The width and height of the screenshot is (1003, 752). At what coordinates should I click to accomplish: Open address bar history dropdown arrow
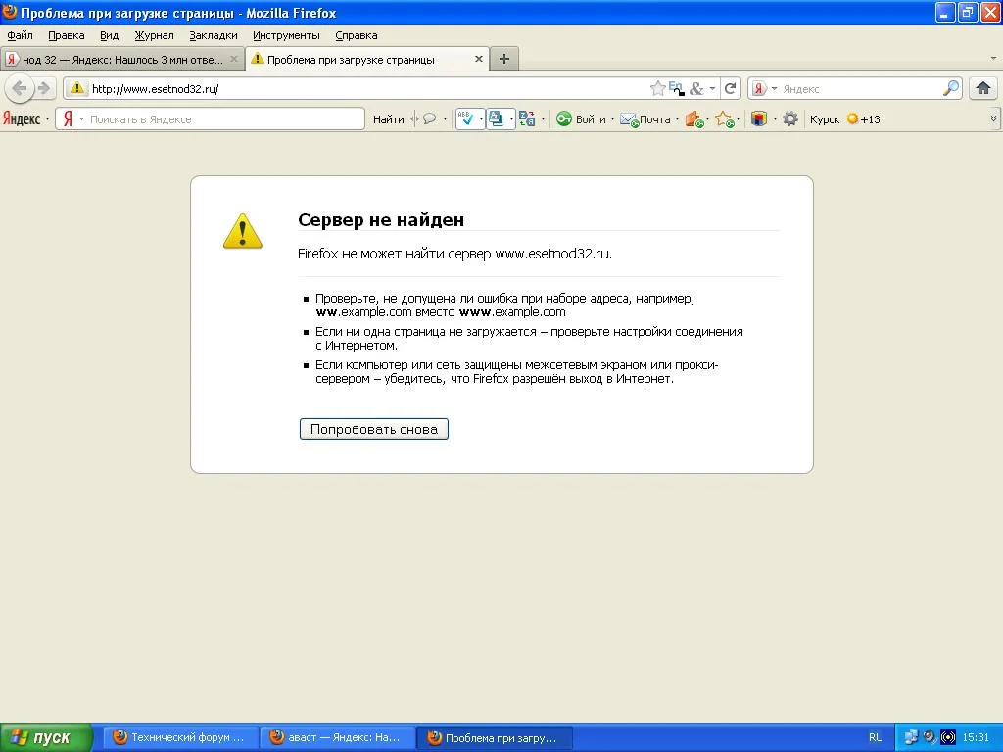[713, 89]
